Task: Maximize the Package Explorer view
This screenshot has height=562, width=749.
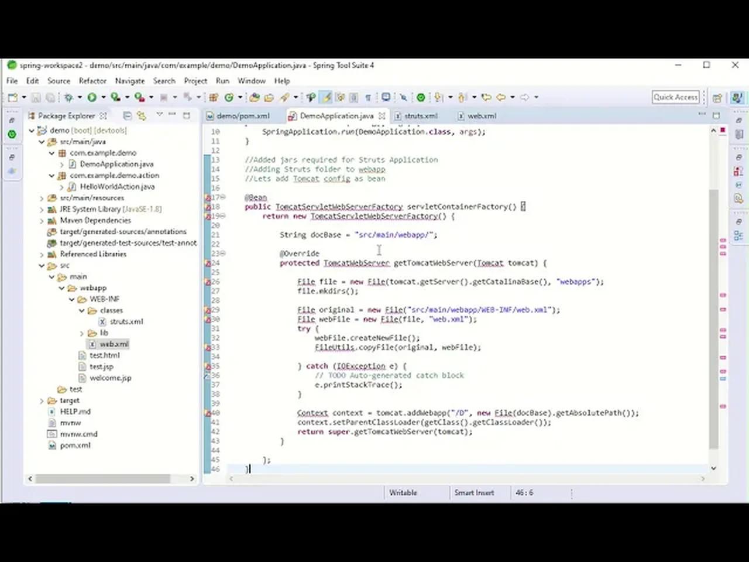Action: pyautogui.click(x=187, y=115)
